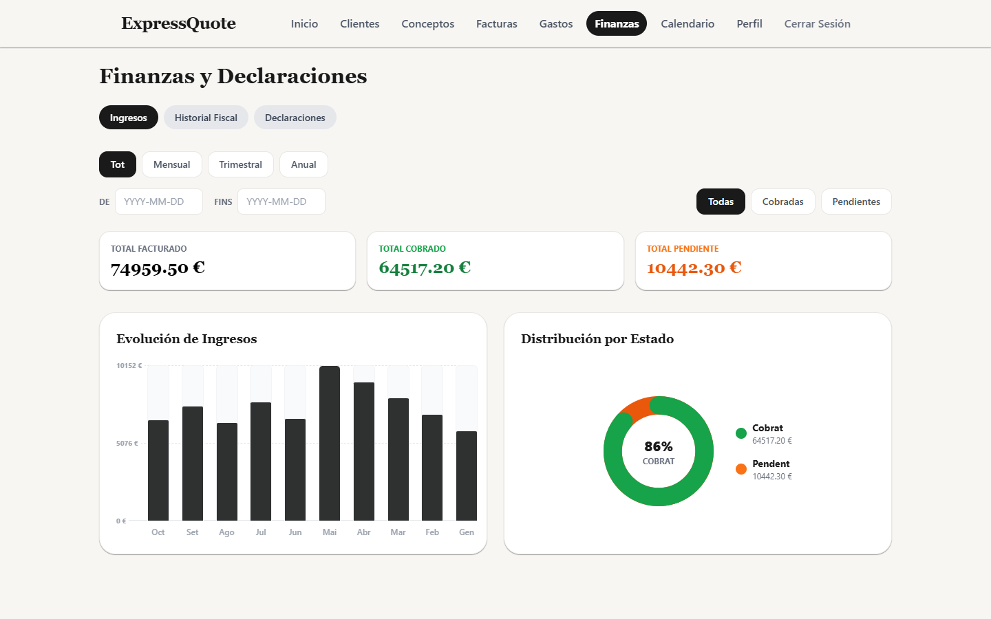
Task: Pick the Anual period option
Action: pos(303,164)
